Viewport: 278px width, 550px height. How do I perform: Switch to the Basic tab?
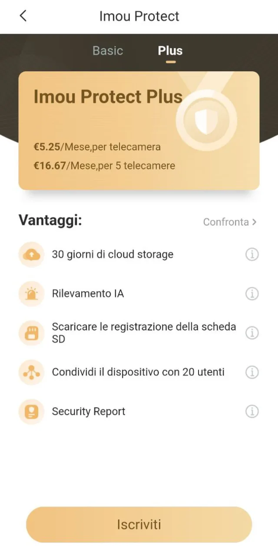(x=107, y=50)
